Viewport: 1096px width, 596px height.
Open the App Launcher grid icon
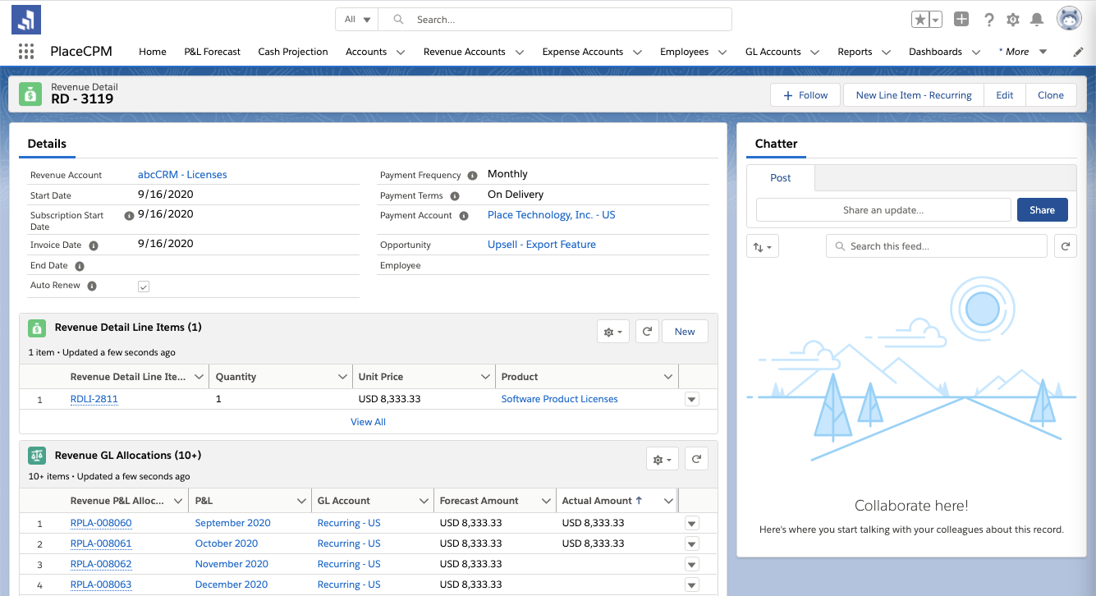point(26,52)
